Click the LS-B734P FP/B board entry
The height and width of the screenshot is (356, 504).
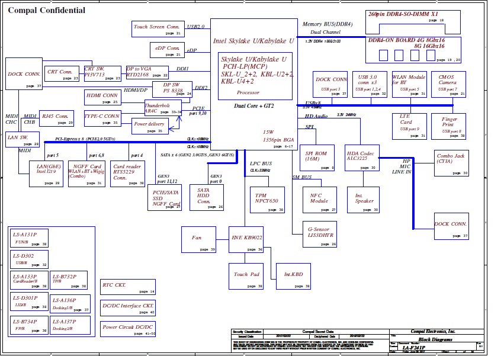pyautogui.click(x=29, y=325)
